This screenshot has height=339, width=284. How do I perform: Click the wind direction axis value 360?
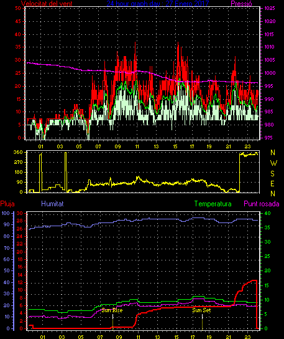click(18, 152)
